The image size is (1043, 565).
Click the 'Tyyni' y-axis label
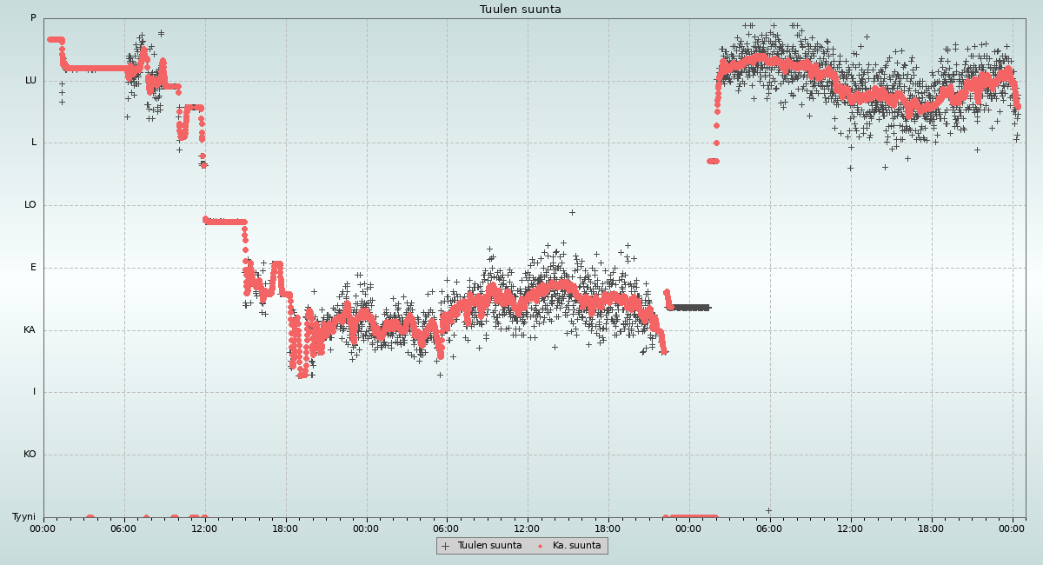pyautogui.click(x=23, y=516)
